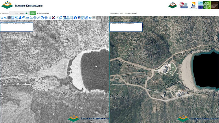
Task: Click the small Ktimatologio logo at top right
Action: (x=172, y=5)
